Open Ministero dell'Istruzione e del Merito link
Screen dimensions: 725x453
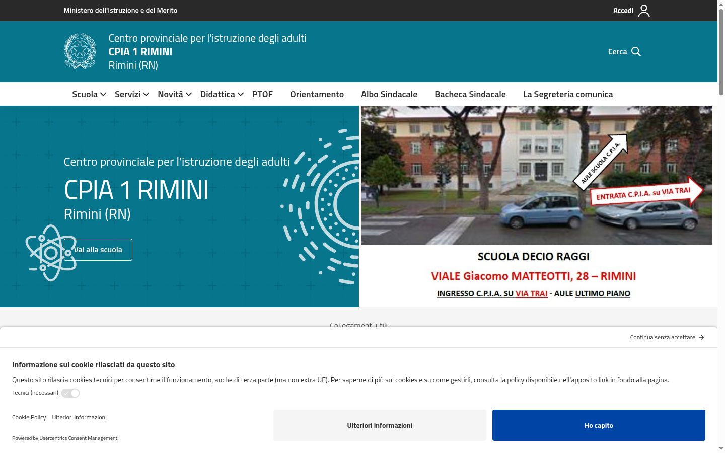[120, 10]
